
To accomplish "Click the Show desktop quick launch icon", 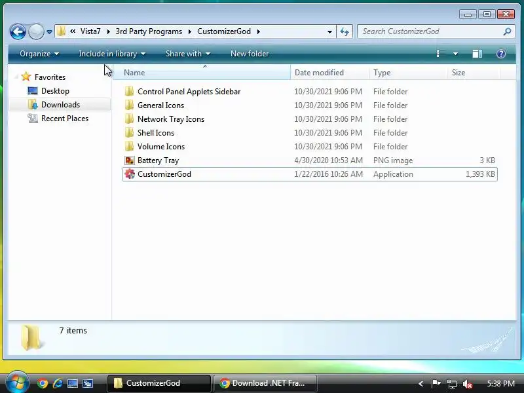I will point(73,383).
